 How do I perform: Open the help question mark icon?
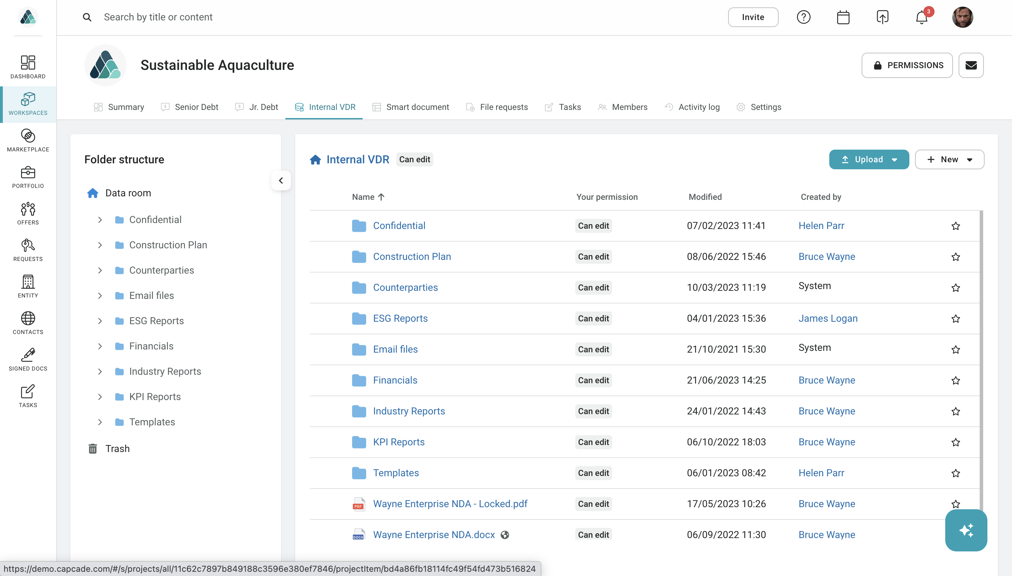[803, 18]
